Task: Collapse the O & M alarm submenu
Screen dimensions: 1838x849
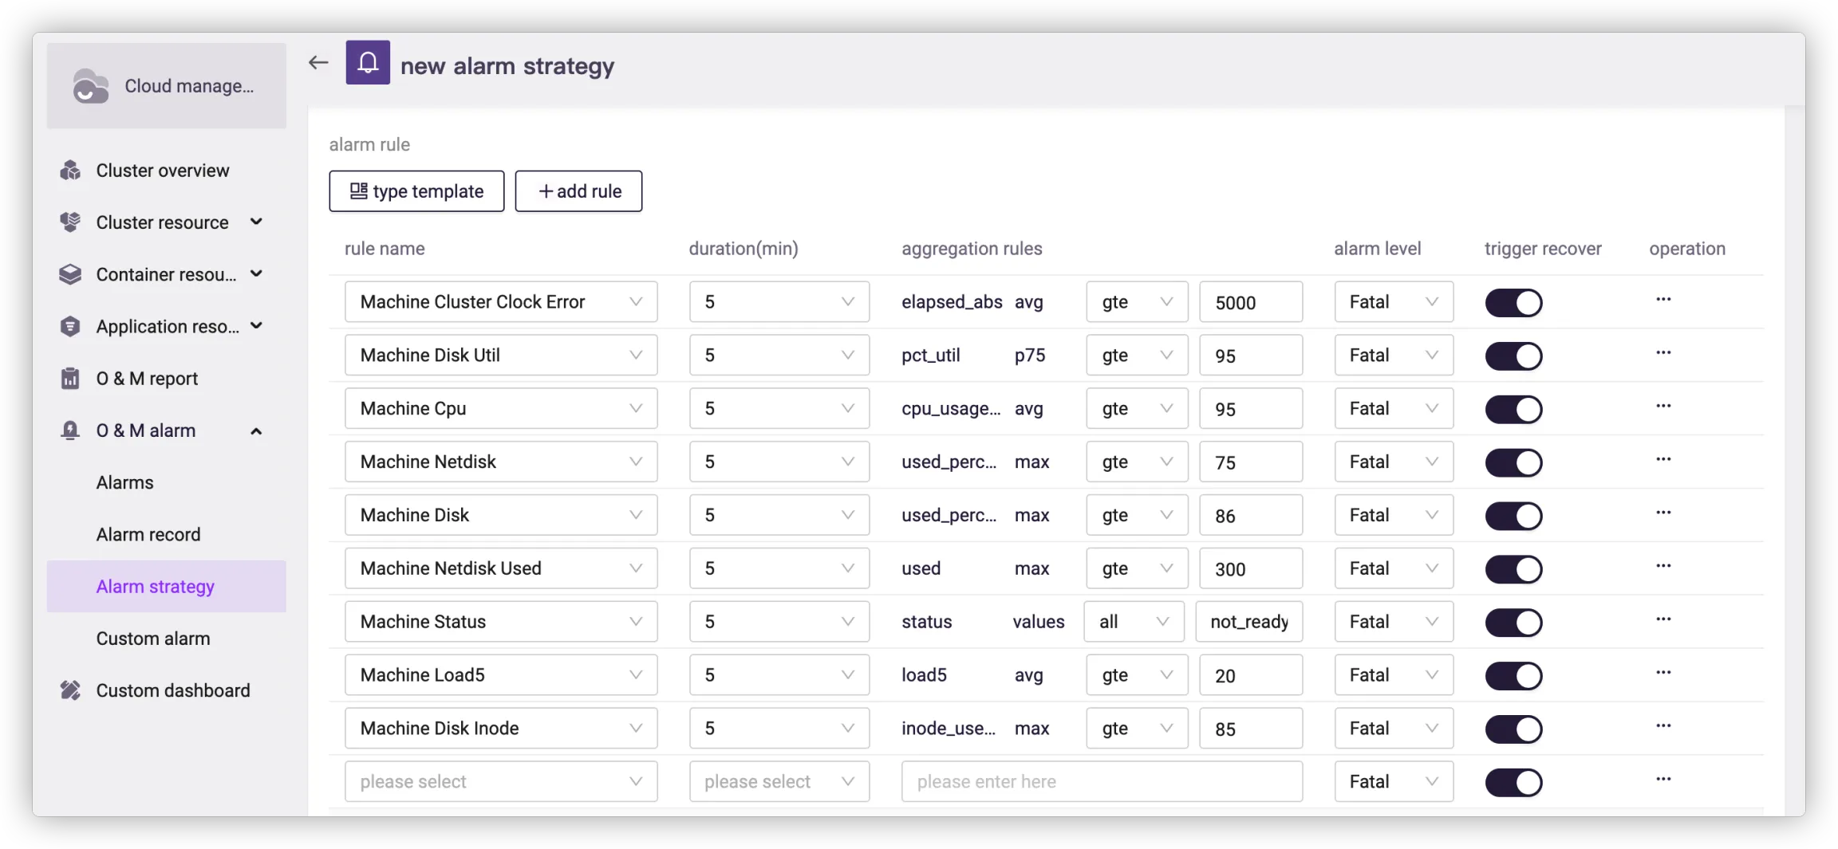Action: (x=256, y=431)
